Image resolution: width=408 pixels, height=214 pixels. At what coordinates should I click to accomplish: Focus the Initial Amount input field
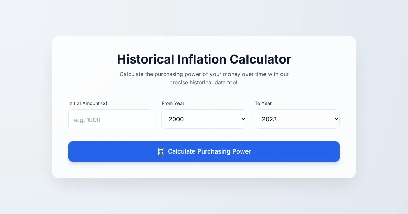pos(111,120)
